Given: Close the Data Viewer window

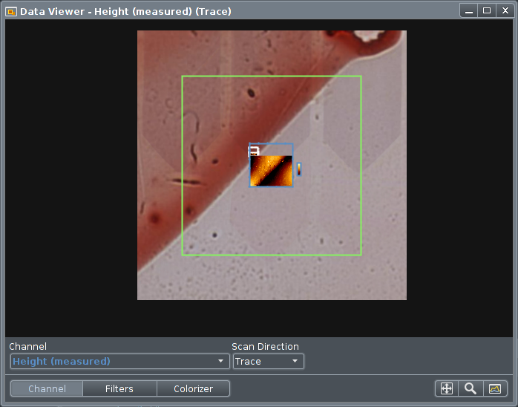Looking at the screenshot, I should pyautogui.click(x=505, y=11).
